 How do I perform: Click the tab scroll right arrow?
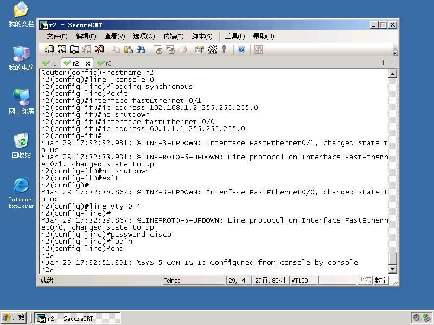coord(392,63)
